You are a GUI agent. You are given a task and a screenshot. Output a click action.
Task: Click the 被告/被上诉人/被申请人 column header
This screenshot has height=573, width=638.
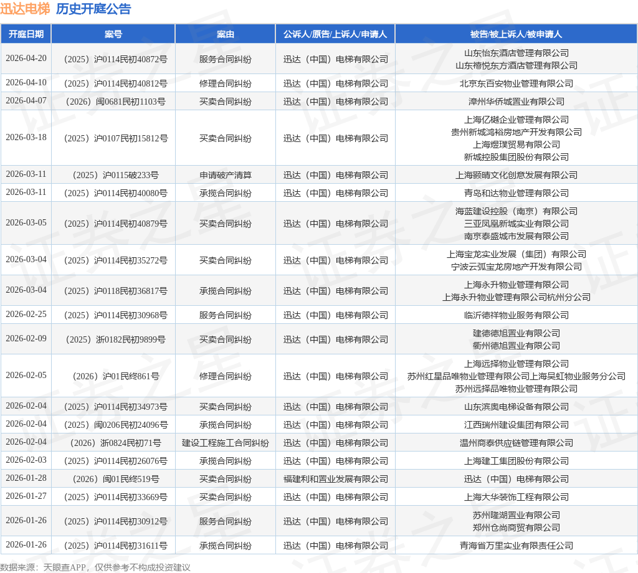click(516, 34)
